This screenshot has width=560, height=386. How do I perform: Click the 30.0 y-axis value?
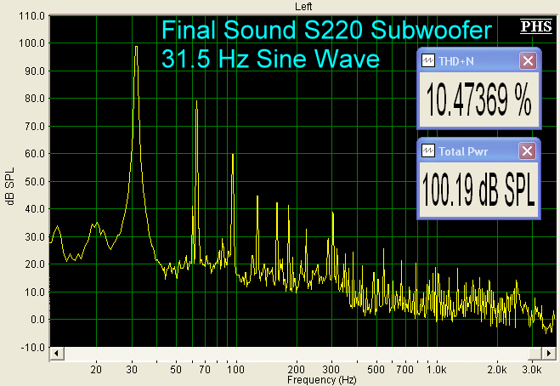(35, 236)
